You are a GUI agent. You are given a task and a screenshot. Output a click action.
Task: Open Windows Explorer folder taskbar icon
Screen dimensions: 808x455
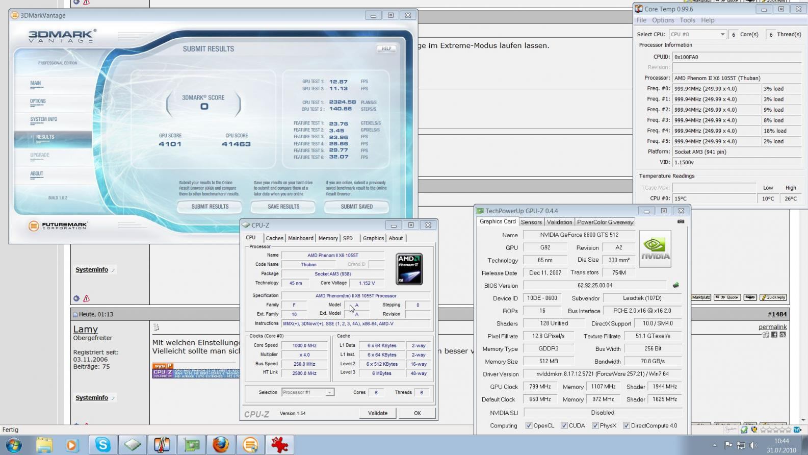click(44, 445)
